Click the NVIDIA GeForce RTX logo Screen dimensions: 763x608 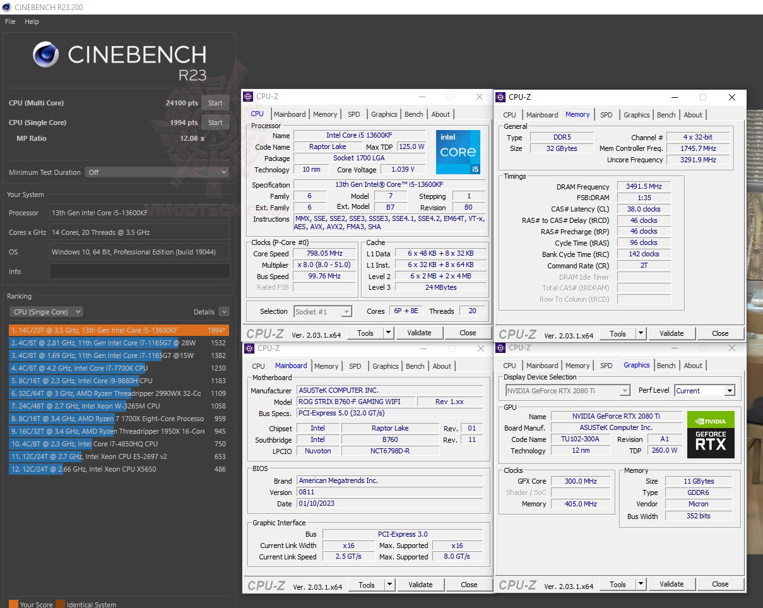pyautogui.click(x=711, y=434)
